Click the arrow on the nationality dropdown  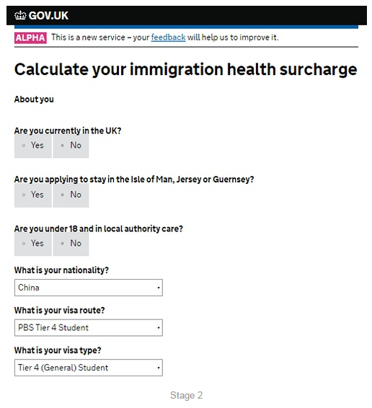(x=159, y=288)
